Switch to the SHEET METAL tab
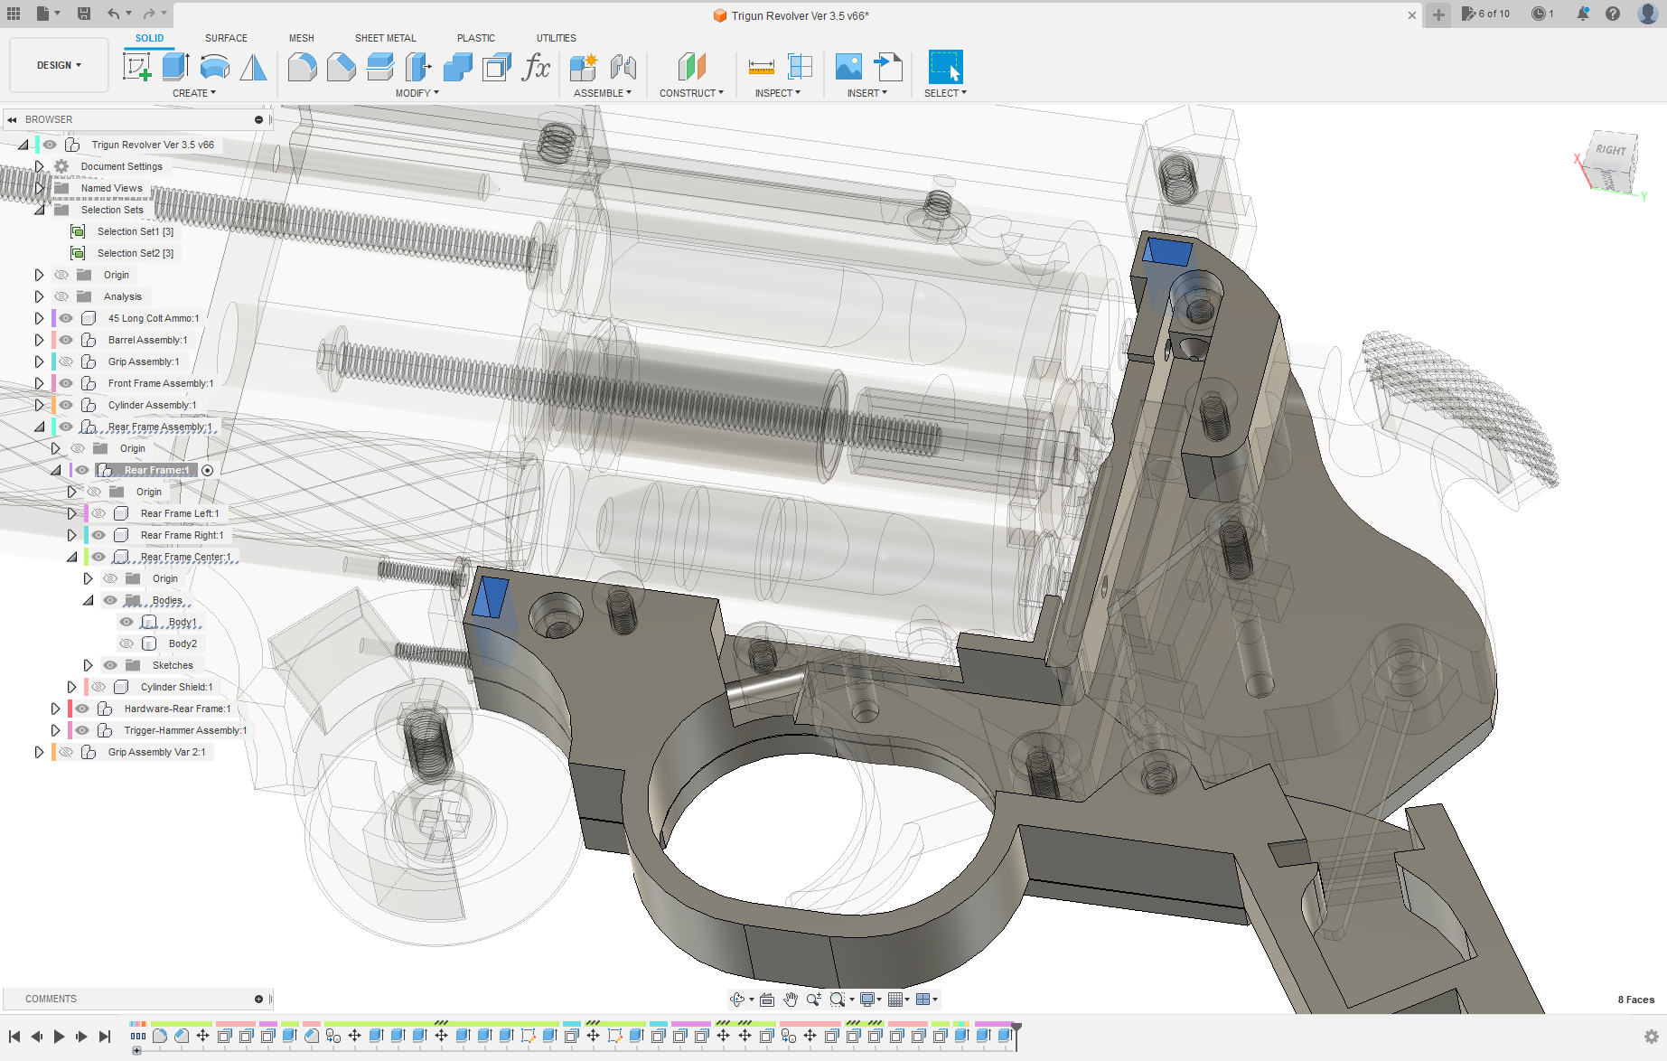This screenshot has height=1061, width=1667. tap(385, 38)
